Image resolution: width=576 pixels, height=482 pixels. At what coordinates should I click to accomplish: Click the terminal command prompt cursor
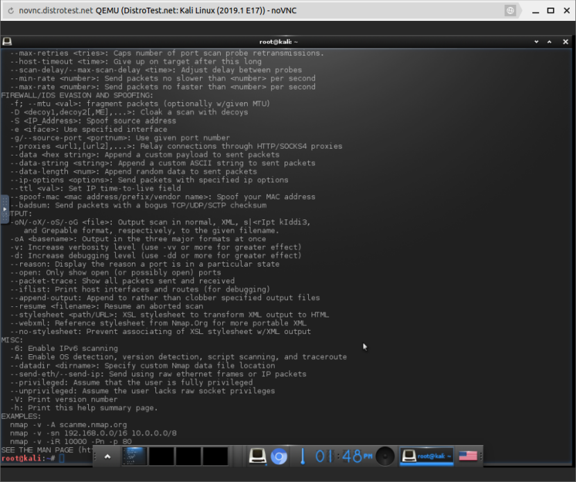[x=62, y=458]
